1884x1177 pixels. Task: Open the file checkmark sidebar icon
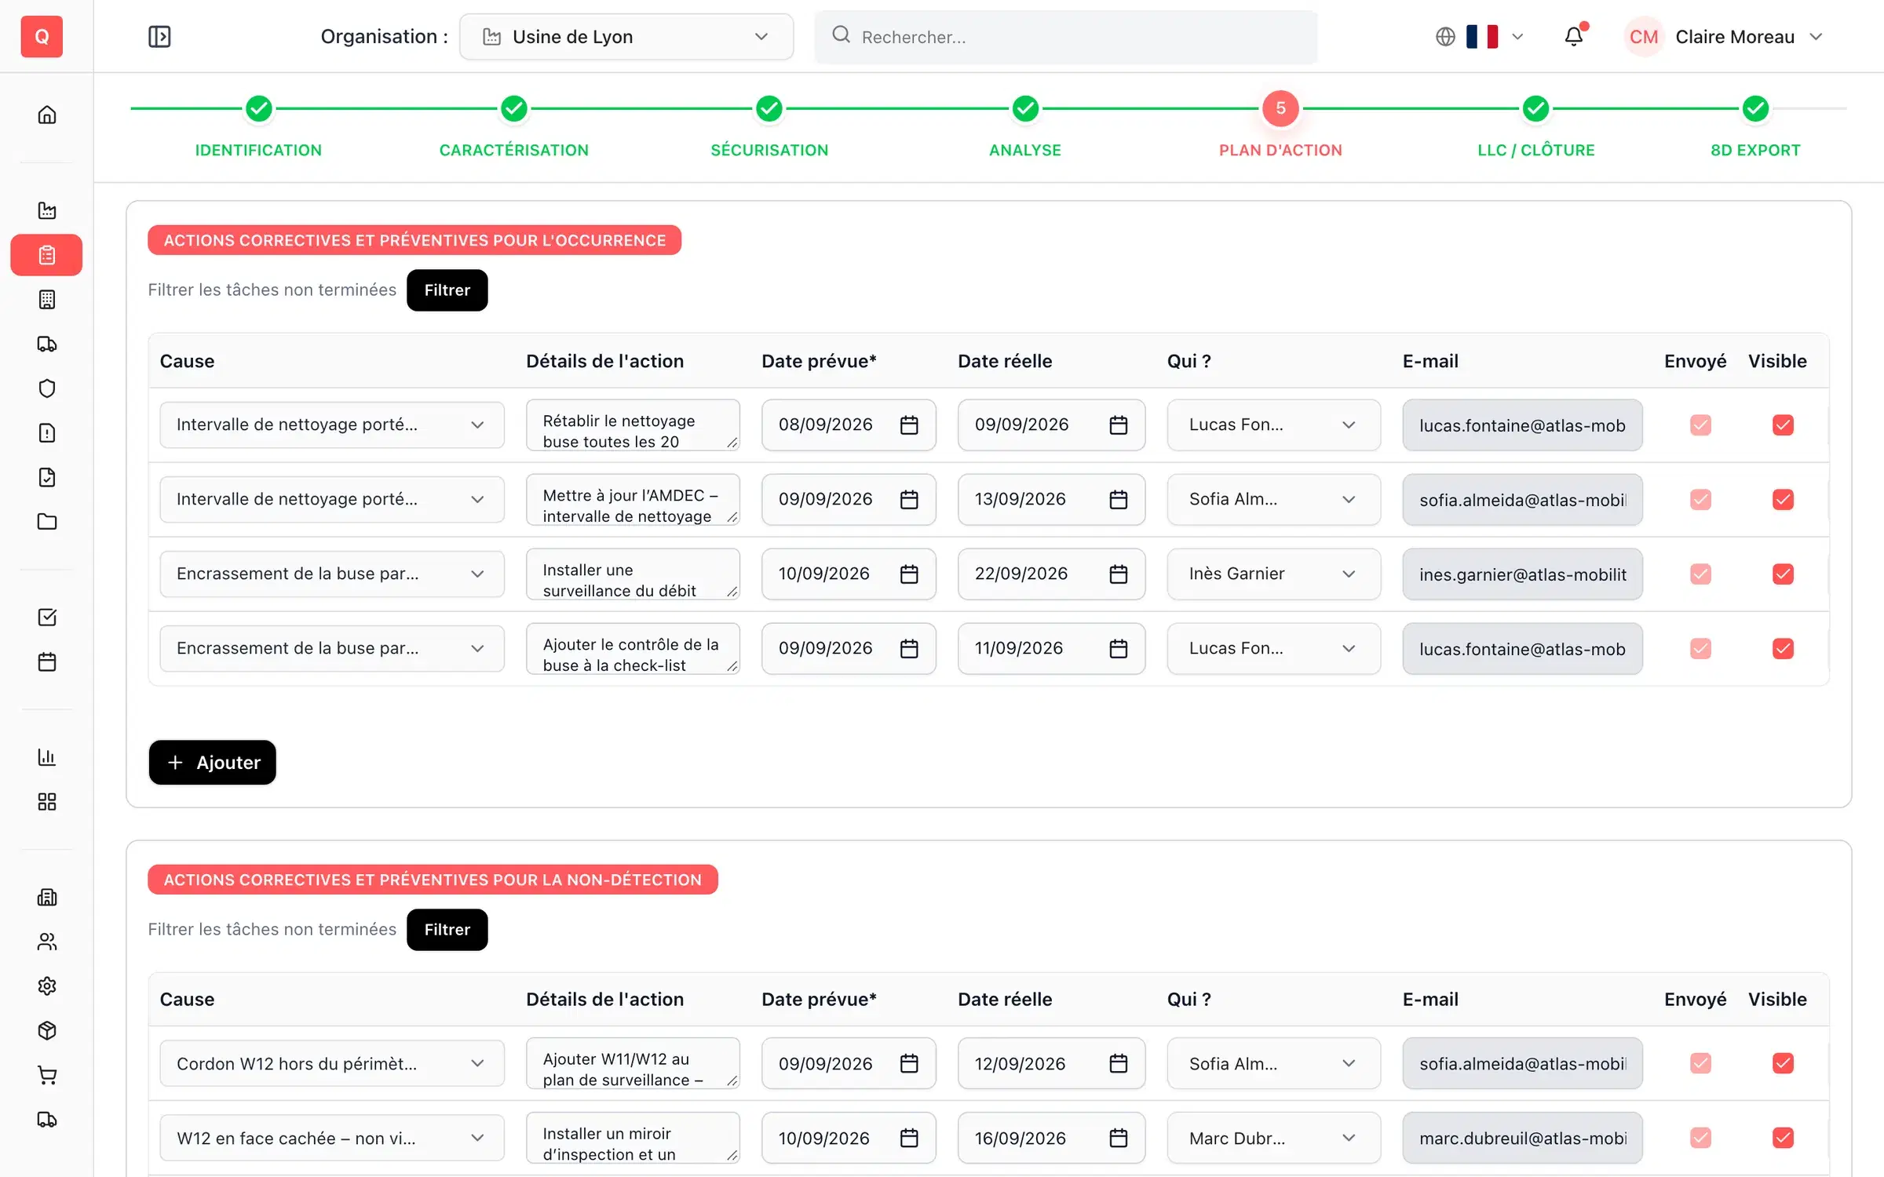coord(47,477)
